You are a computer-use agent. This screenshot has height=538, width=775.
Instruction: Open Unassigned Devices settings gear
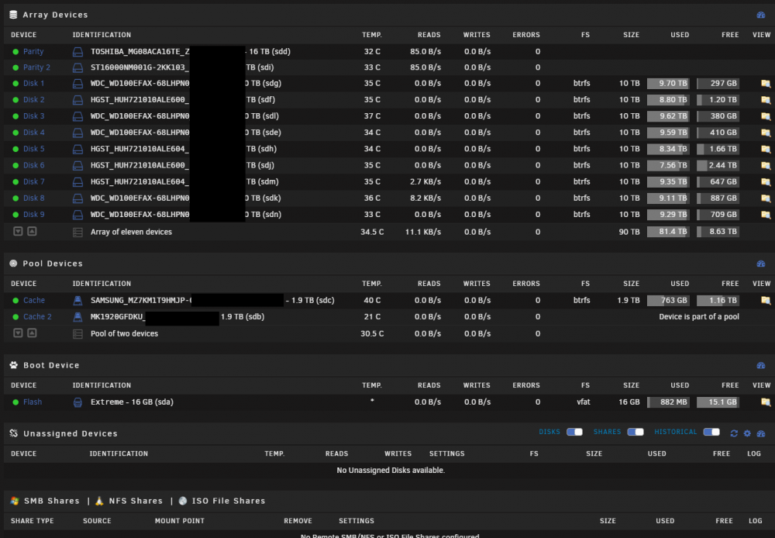(x=747, y=433)
